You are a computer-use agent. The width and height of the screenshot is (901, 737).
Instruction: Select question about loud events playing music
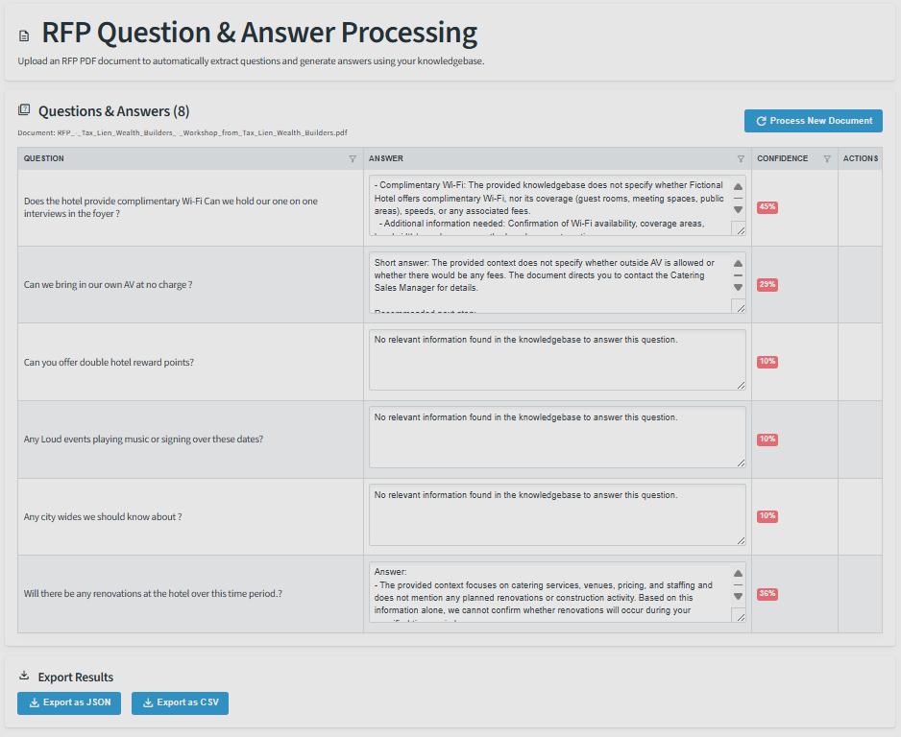point(143,440)
